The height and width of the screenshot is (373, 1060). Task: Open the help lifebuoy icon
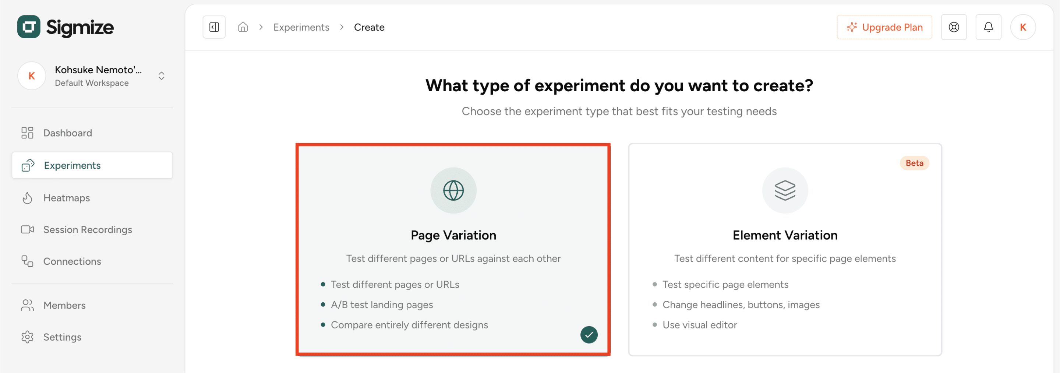(953, 27)
